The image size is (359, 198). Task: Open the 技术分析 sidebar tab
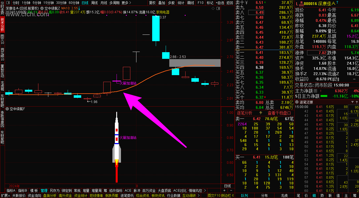pyautogui.click(x=2, y=25)
